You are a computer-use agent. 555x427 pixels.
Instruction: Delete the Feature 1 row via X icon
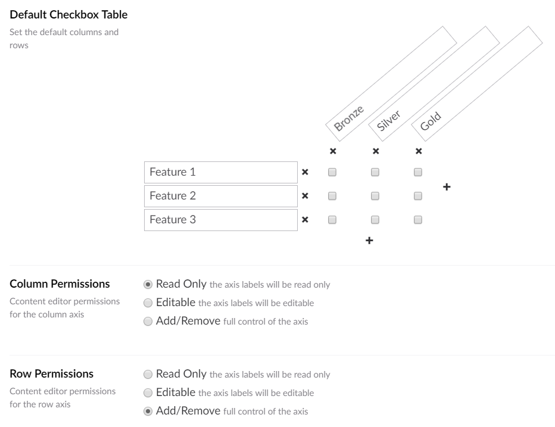point(305,172)
